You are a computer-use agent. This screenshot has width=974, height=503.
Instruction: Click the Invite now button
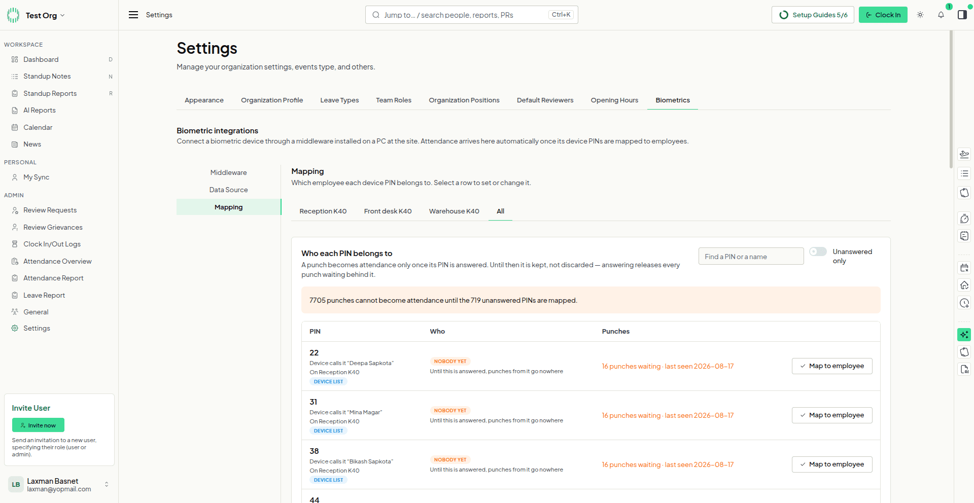(x=38, y=425)
